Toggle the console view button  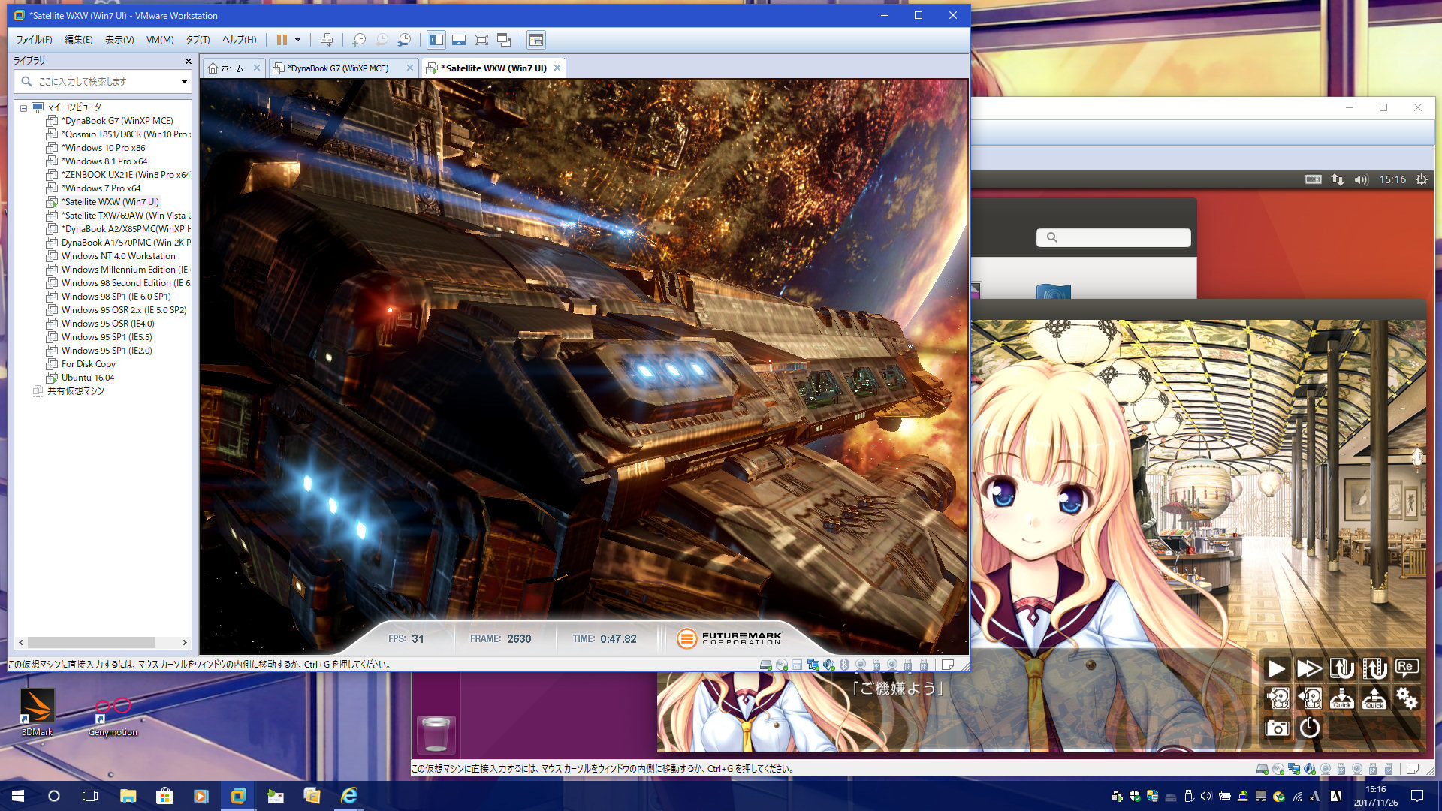point(536,40)
